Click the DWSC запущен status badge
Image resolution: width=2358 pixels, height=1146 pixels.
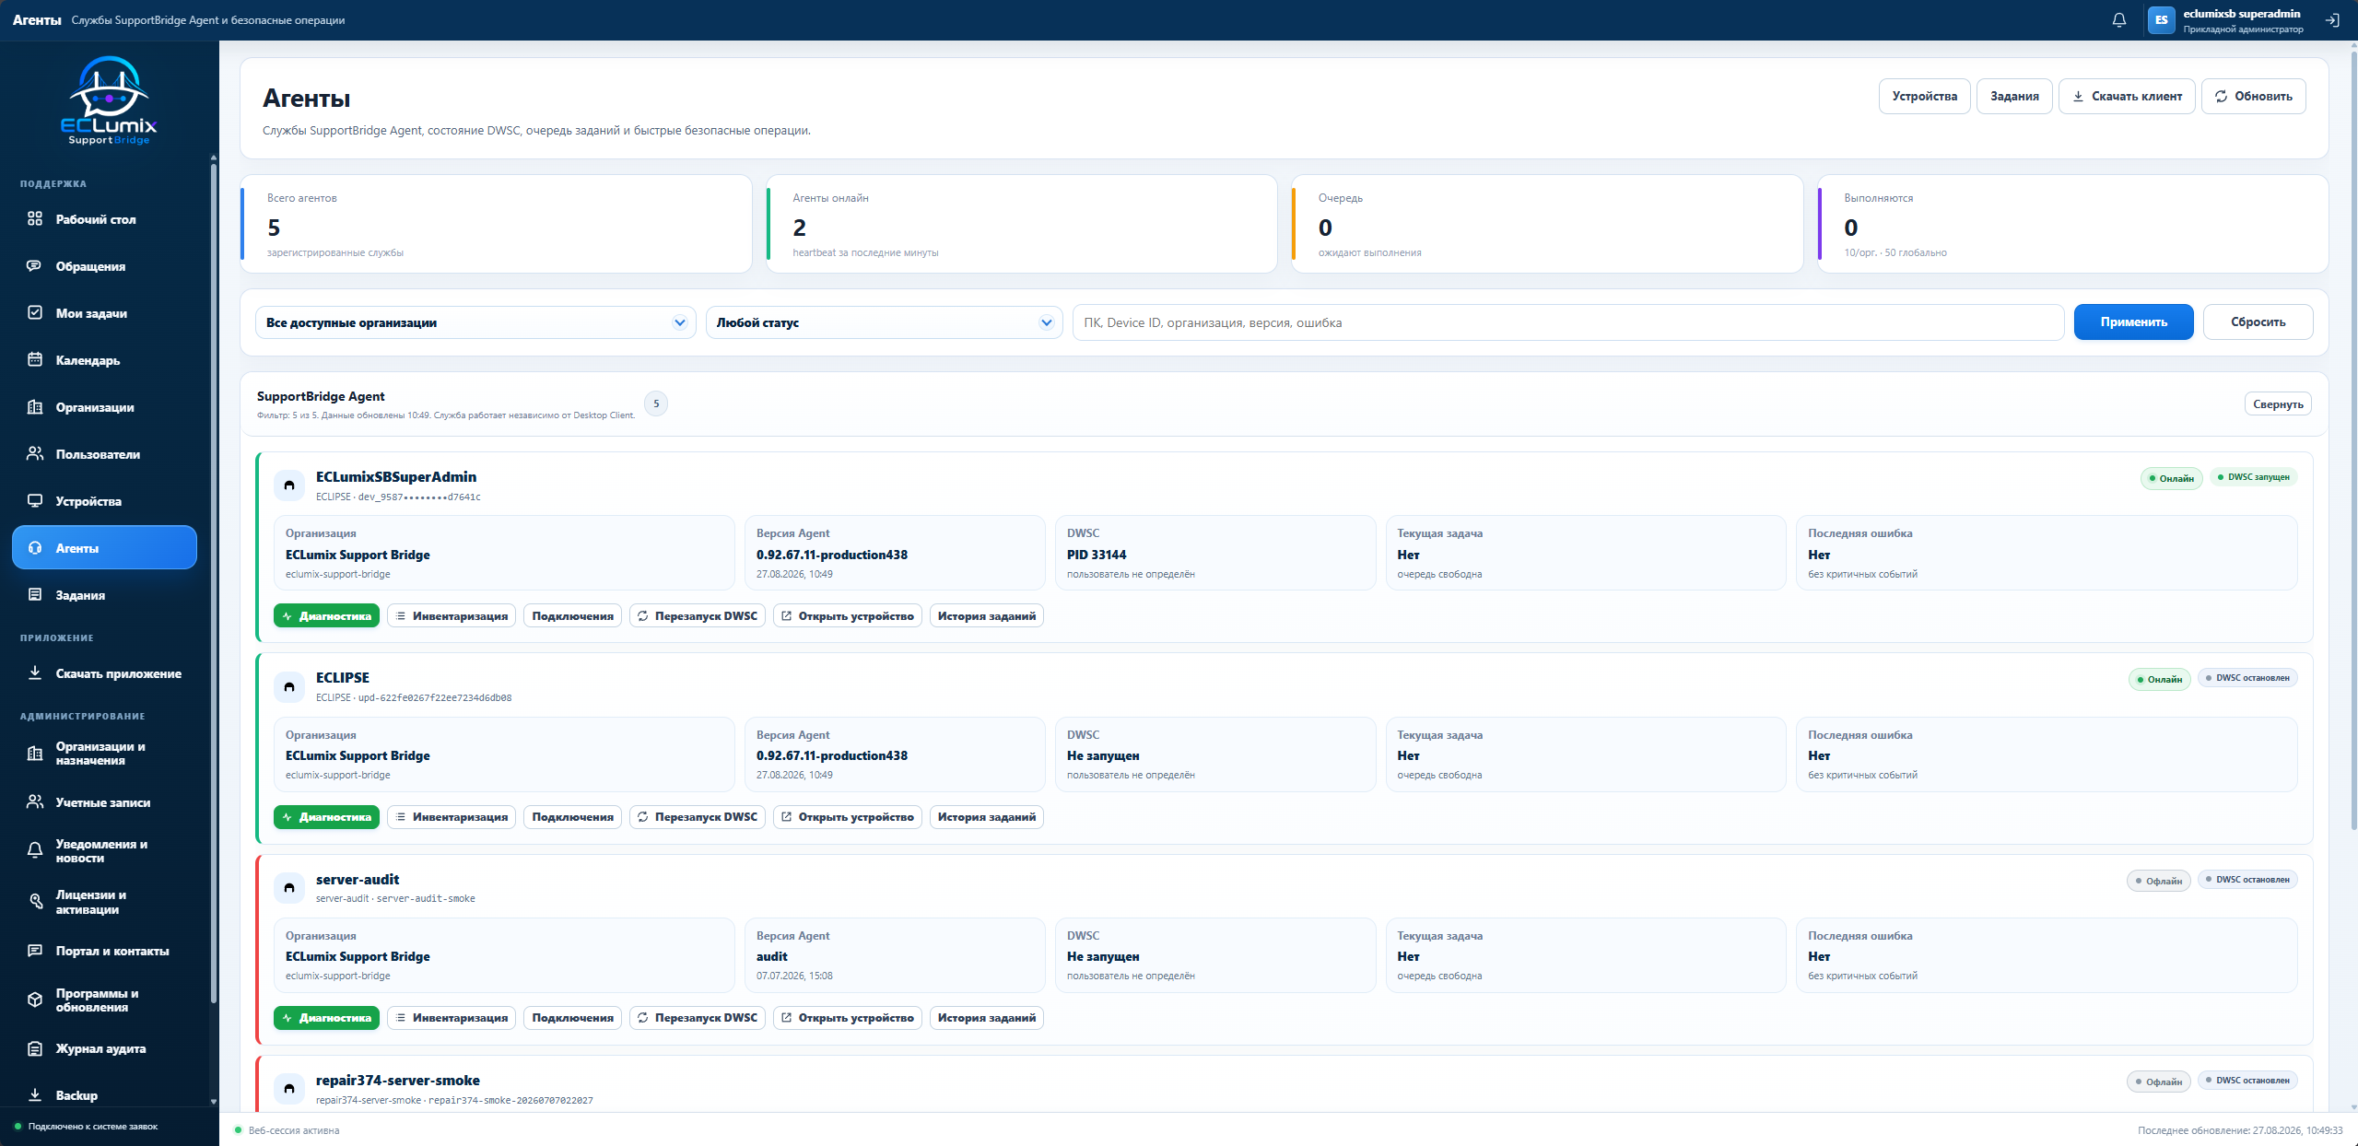pyautogui.click(x=2254, y=477)
